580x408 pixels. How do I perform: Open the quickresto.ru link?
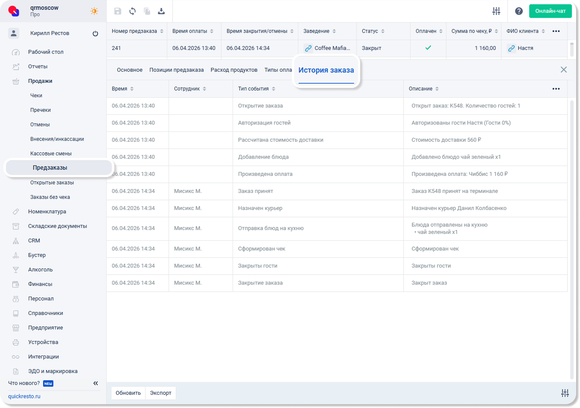click(24, 396)
